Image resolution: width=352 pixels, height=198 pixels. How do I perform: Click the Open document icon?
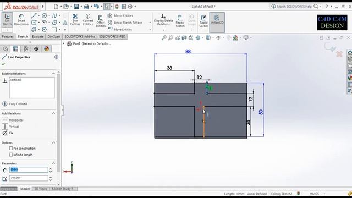(x=66, y=7)
